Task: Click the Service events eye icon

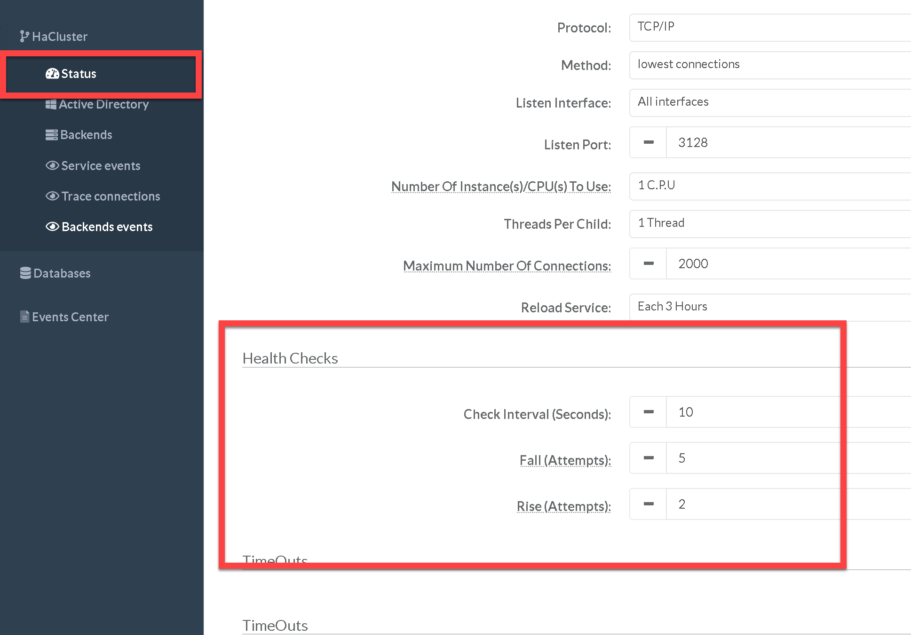Action: click(52, 166)
